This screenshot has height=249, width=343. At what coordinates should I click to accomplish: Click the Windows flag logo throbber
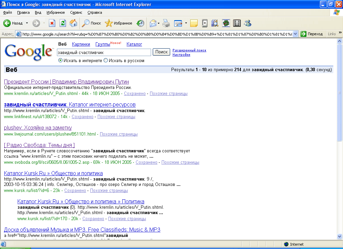tap(336, 12)
